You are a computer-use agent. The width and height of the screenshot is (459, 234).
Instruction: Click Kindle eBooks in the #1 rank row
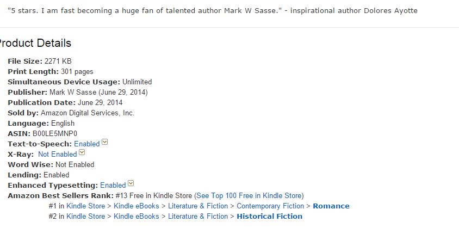pos(137,206)
